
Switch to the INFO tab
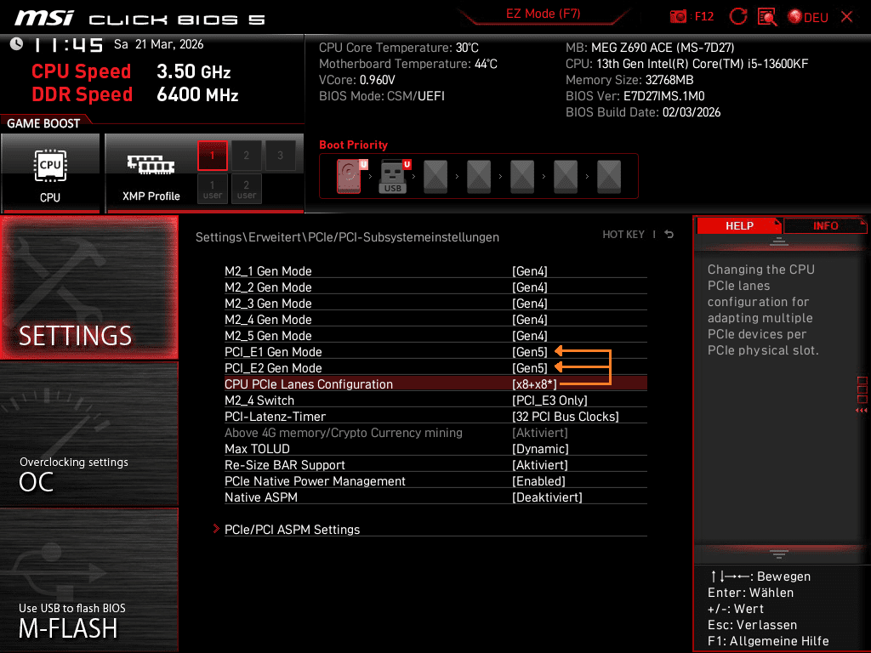825,226
